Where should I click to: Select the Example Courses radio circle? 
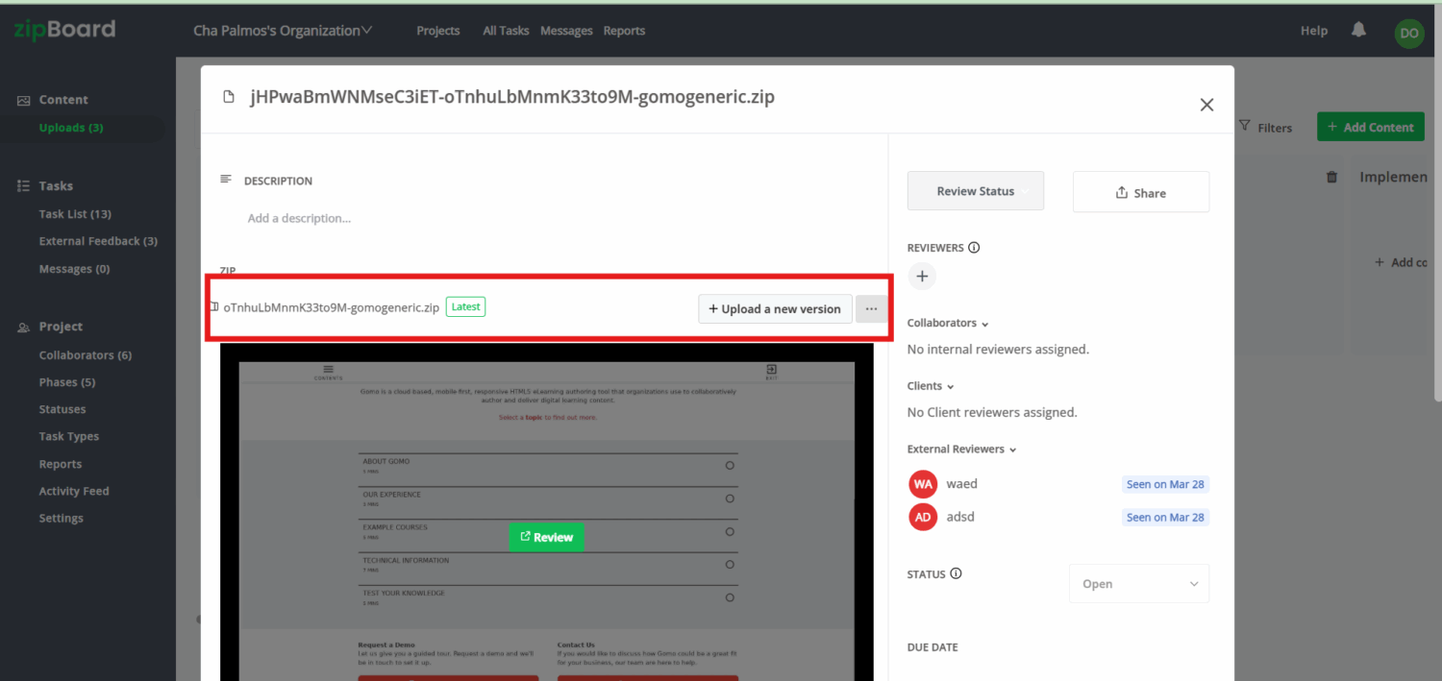[x=730, y=531]
